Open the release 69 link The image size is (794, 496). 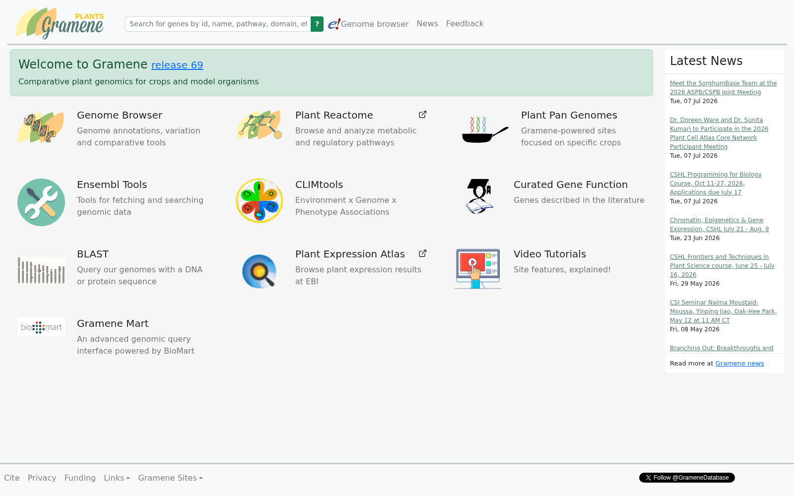tap(177, 65)
